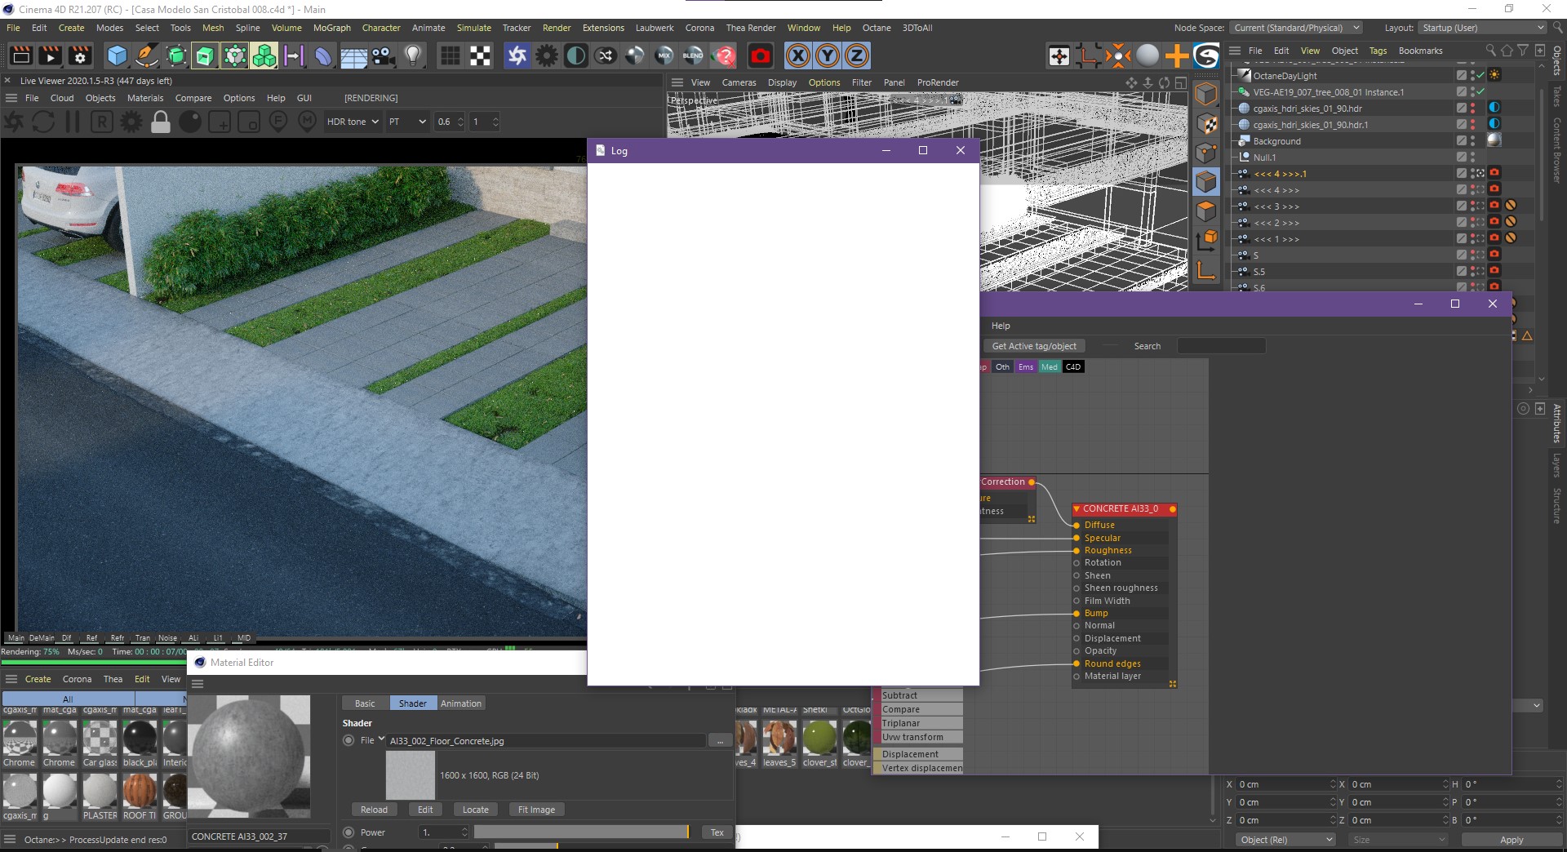Viewport: 1567px width, 852px height.
Task: Click the Render View clapperboard icon
Action: coord(21,55)
